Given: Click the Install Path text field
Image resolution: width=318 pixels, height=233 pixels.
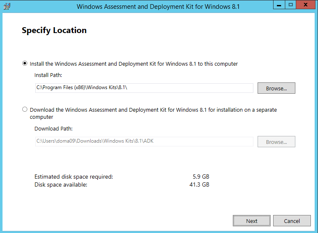Looking at the screenshot, I should click(x=144, y=88).
